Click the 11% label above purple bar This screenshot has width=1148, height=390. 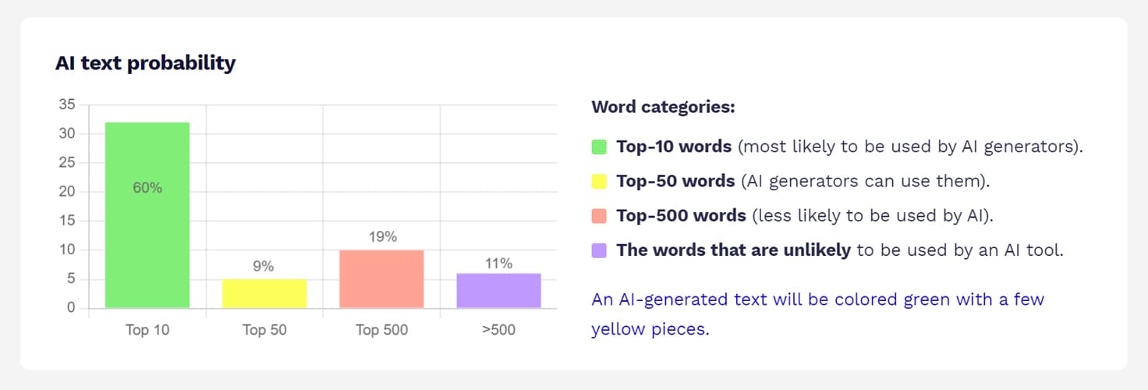pos(498,264)
